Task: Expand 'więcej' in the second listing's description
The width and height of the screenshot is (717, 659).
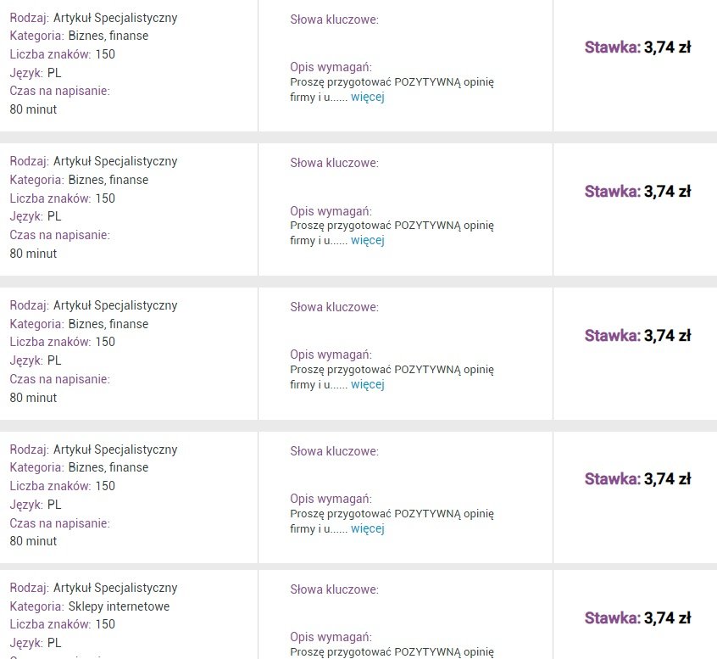Action: (x=368, y=240)
